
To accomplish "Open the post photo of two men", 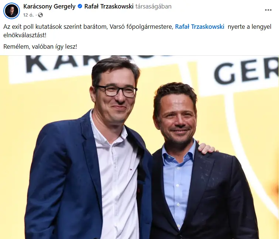I will coord(139,147).
